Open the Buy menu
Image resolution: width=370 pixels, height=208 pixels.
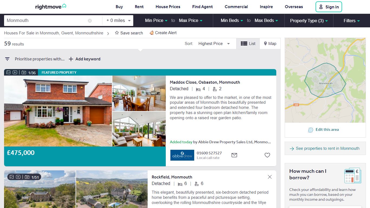pos(119,7)
